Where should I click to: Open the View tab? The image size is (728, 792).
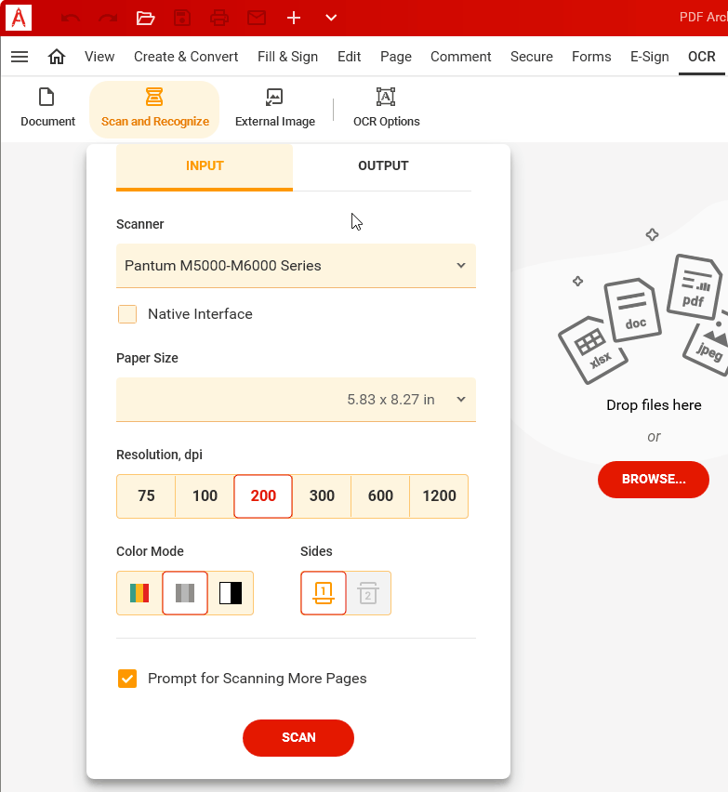(x=99, y=57)
